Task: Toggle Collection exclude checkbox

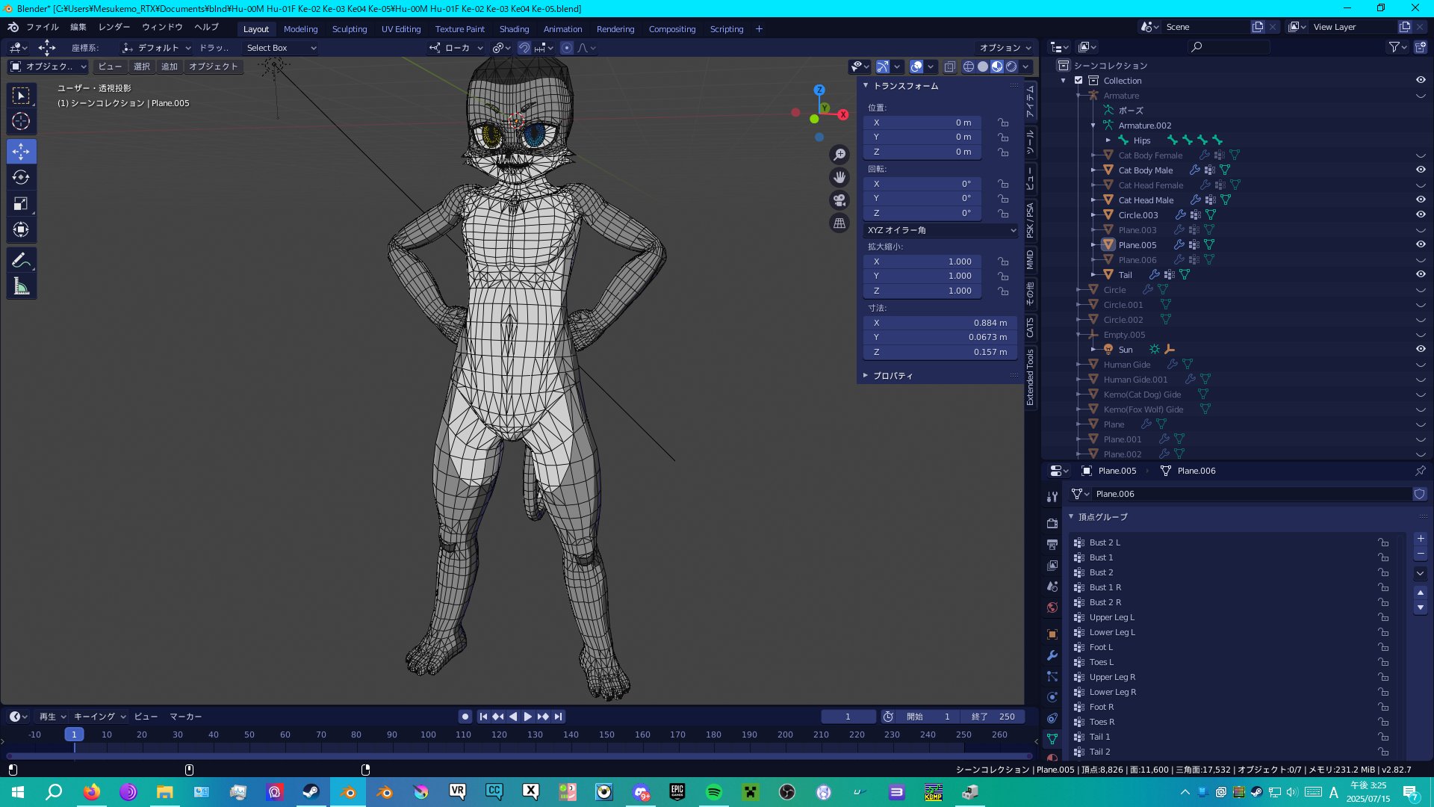Action: coord(1078,80)
